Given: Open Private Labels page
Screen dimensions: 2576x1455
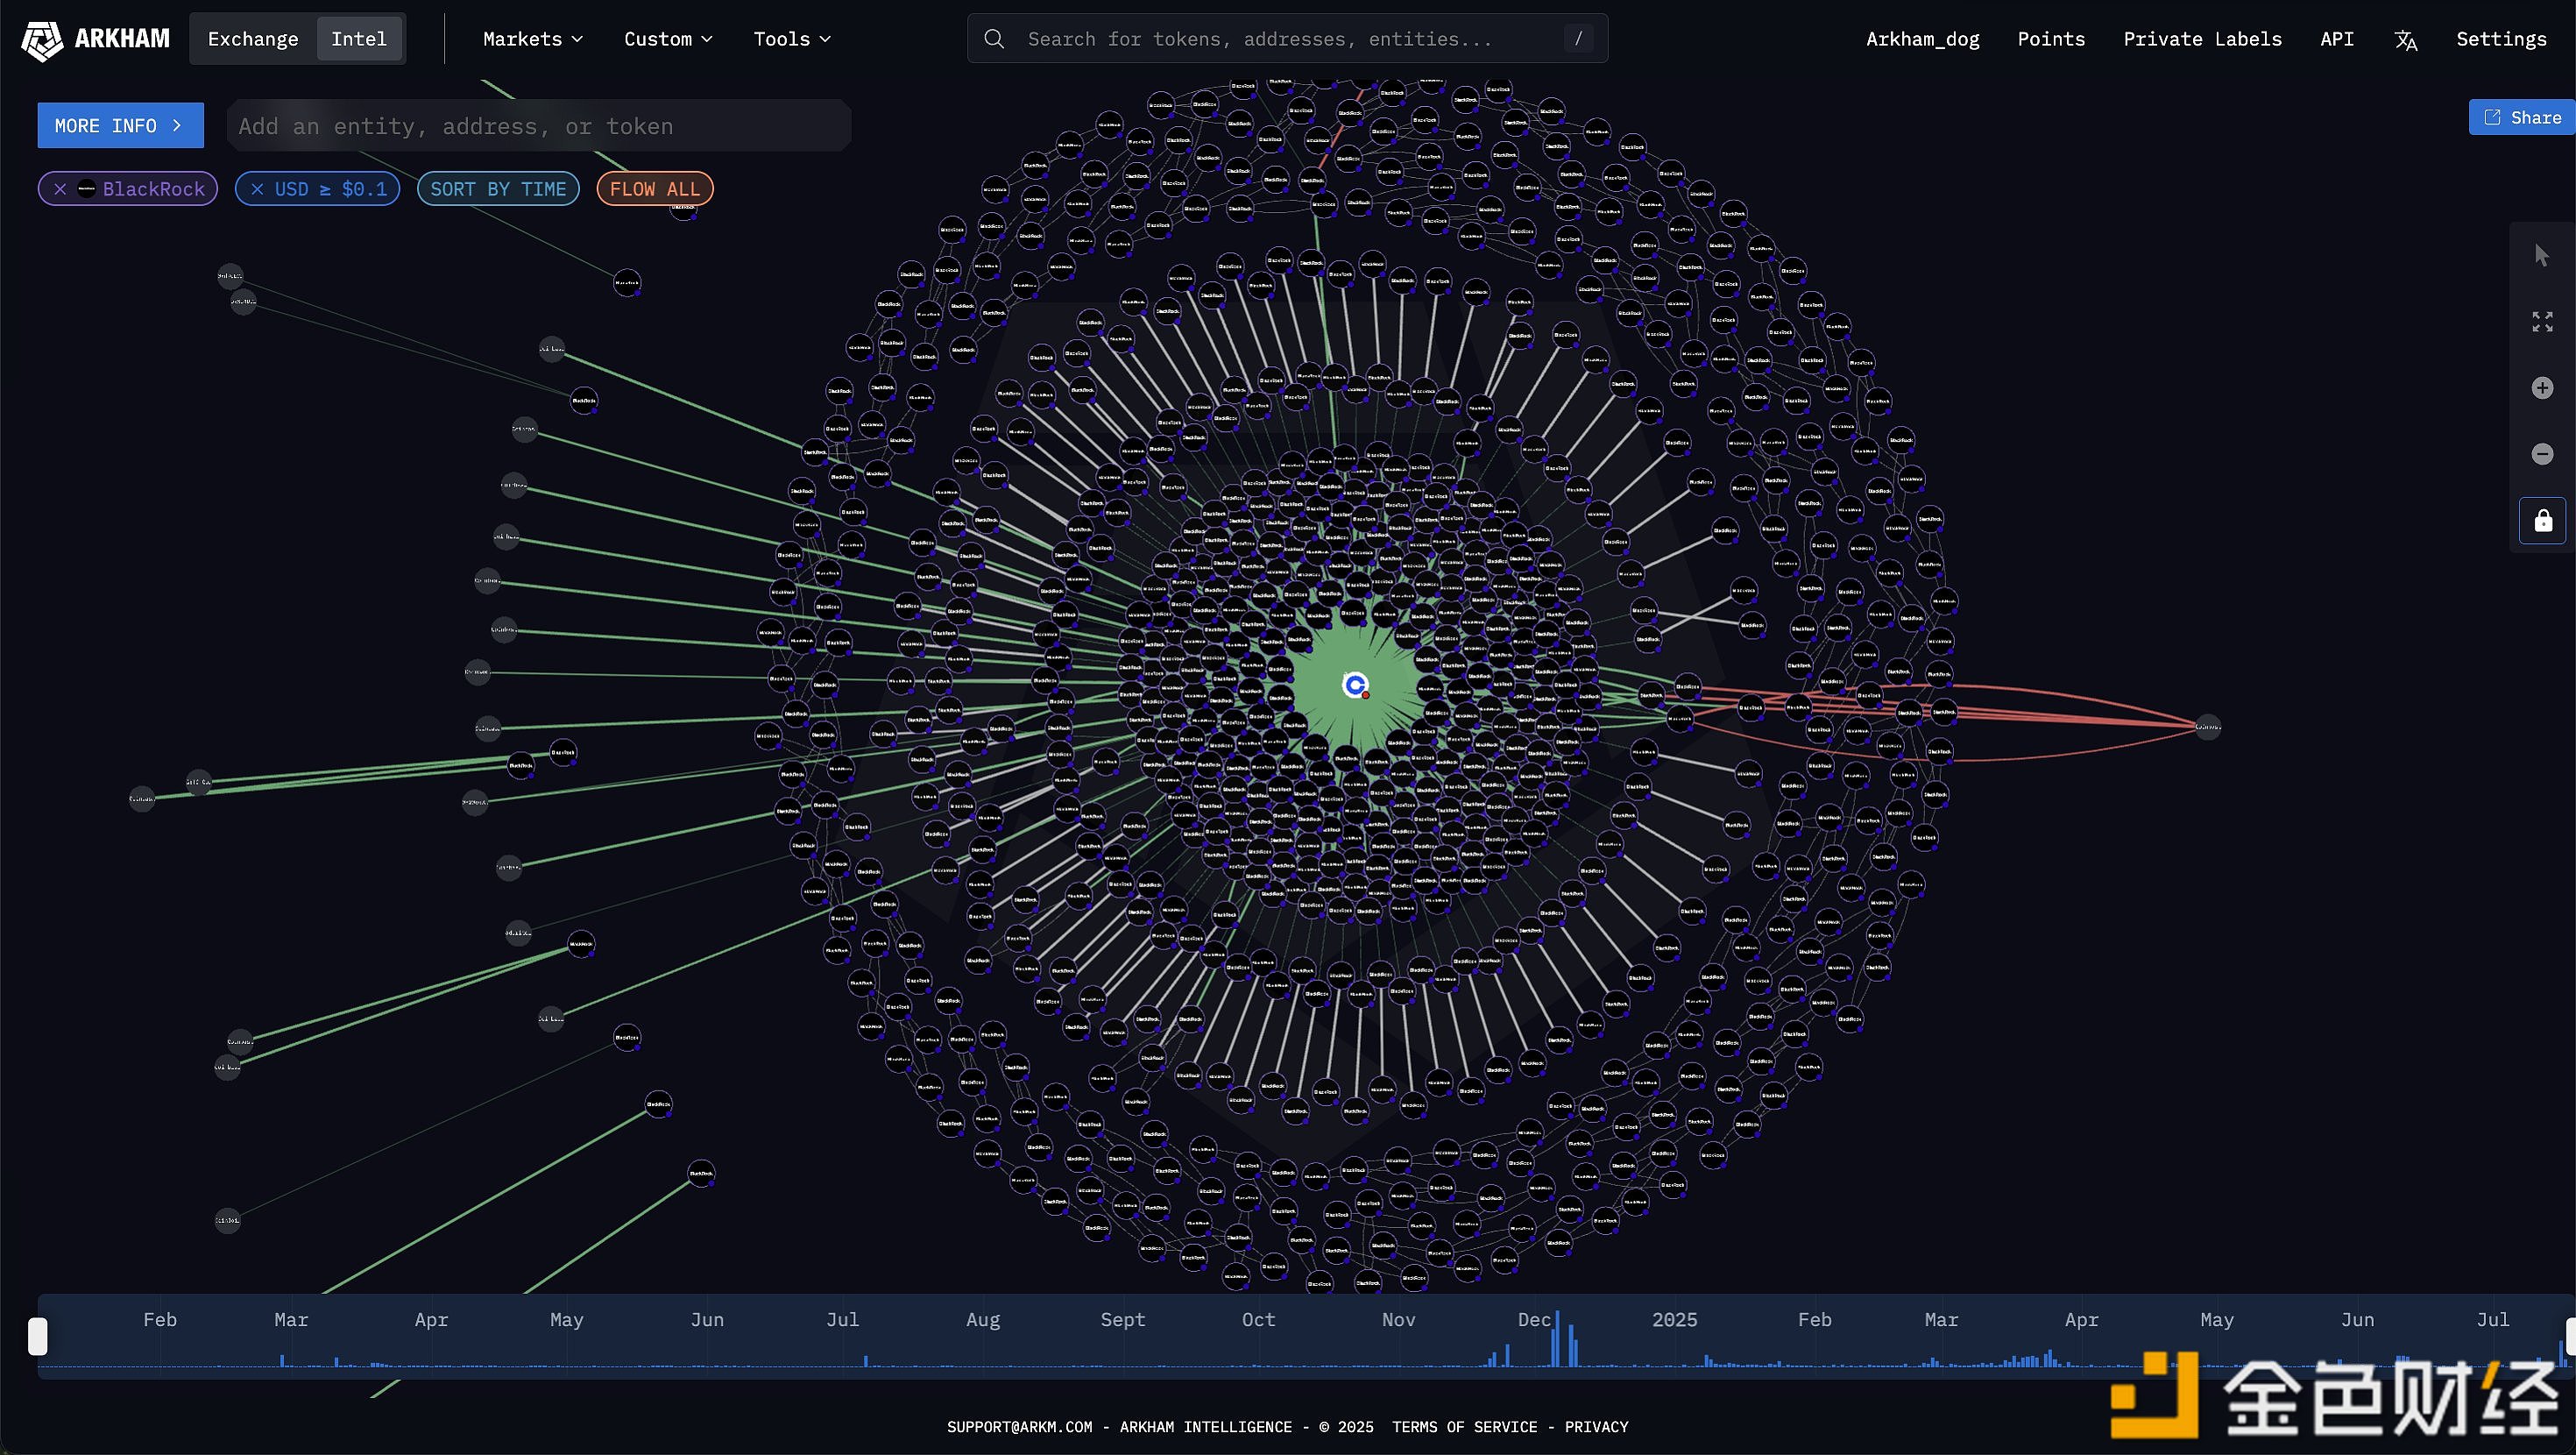Looking at the screenshot, I should (x=2202, y=39).
